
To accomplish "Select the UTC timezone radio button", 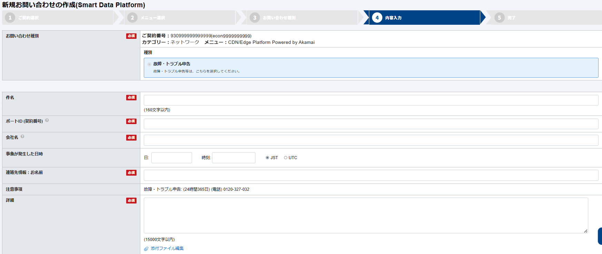I will (x=285, y=158).
